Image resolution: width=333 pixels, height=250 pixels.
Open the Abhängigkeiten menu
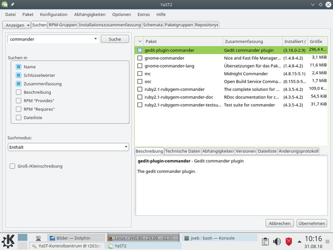click(89, 15)
